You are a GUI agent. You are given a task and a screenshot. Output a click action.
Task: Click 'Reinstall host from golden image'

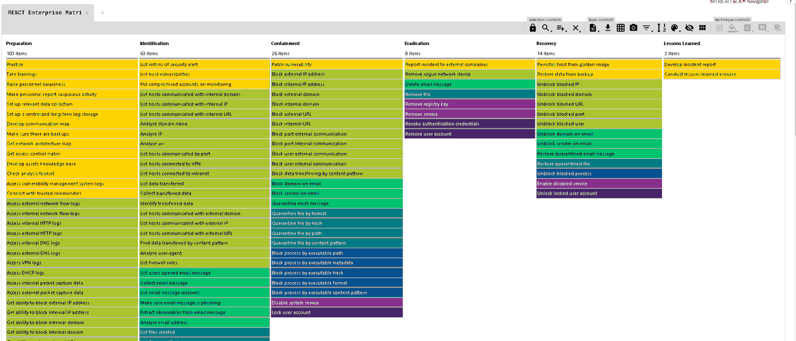click(x=599, y=64)
